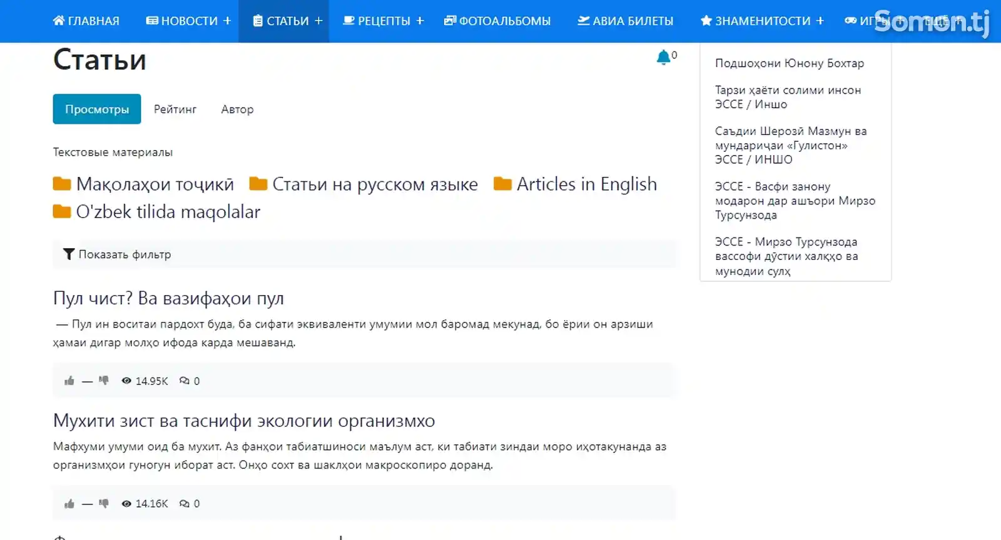Expand the Показать фильтр panel
Screen dimensions: 1001x540
click(364, 254)
